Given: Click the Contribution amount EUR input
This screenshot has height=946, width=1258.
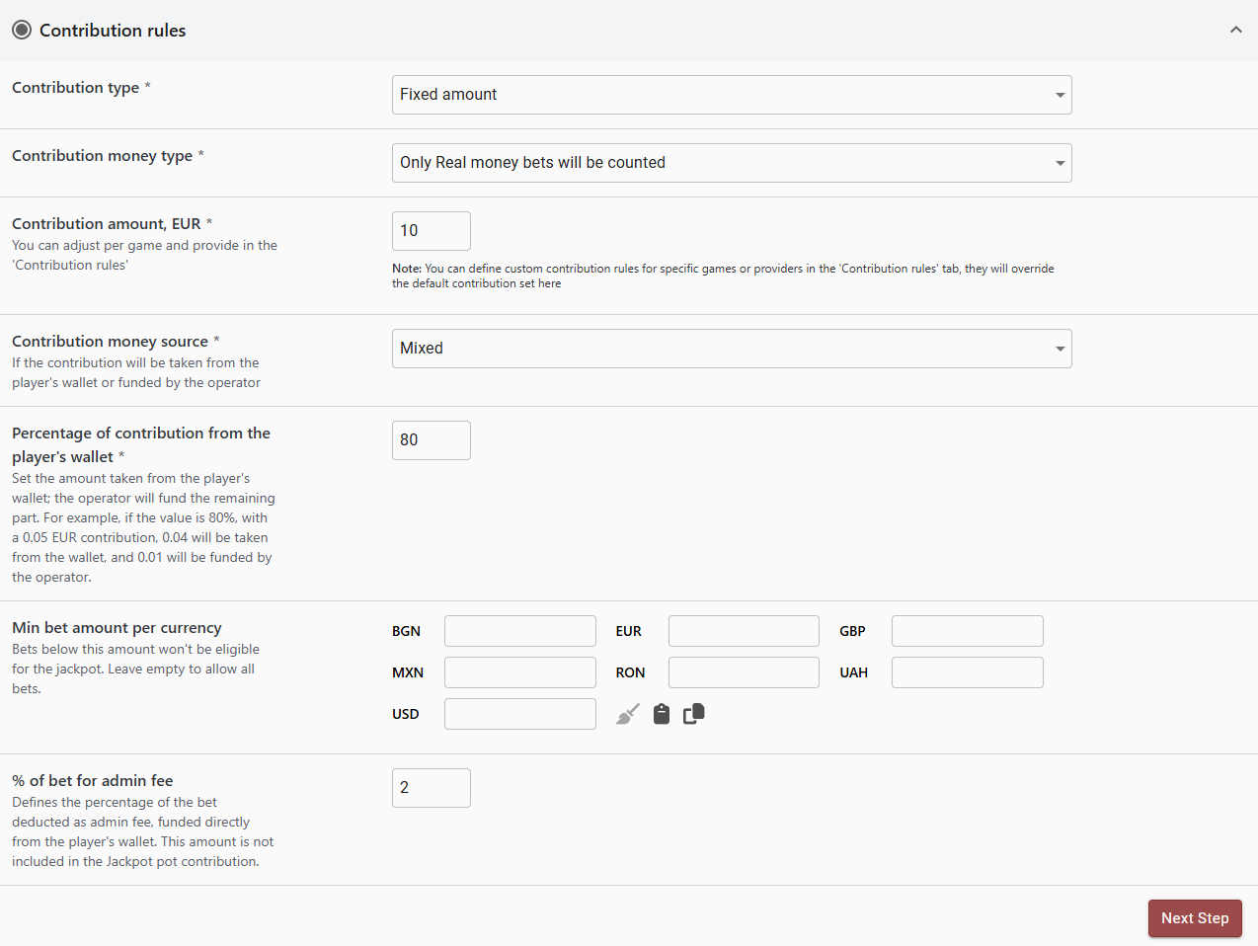Looking at the screenshot, I should point(431,231).
